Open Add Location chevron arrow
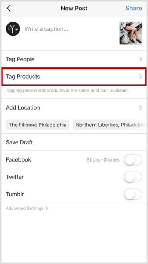The width and height of the screenshot is (148, 264). (x=141, y=108)
